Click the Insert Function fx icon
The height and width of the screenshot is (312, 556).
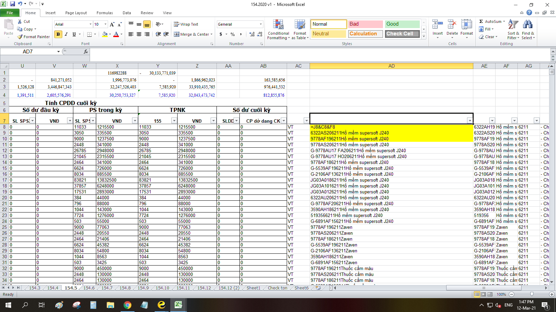[86, 52]
